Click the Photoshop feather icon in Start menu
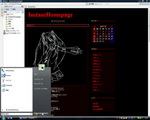Screen dimensions: 150x120 tap(3, 70)
